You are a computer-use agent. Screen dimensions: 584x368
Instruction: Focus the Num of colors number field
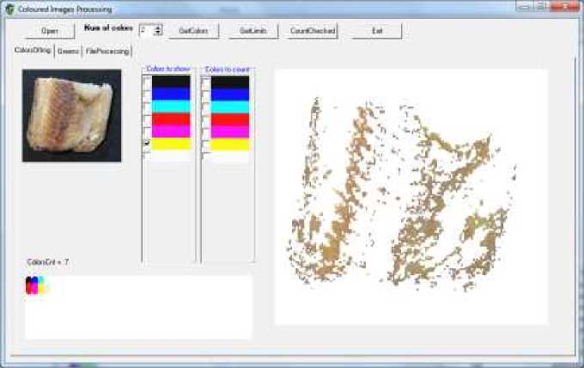coord(147,30)
